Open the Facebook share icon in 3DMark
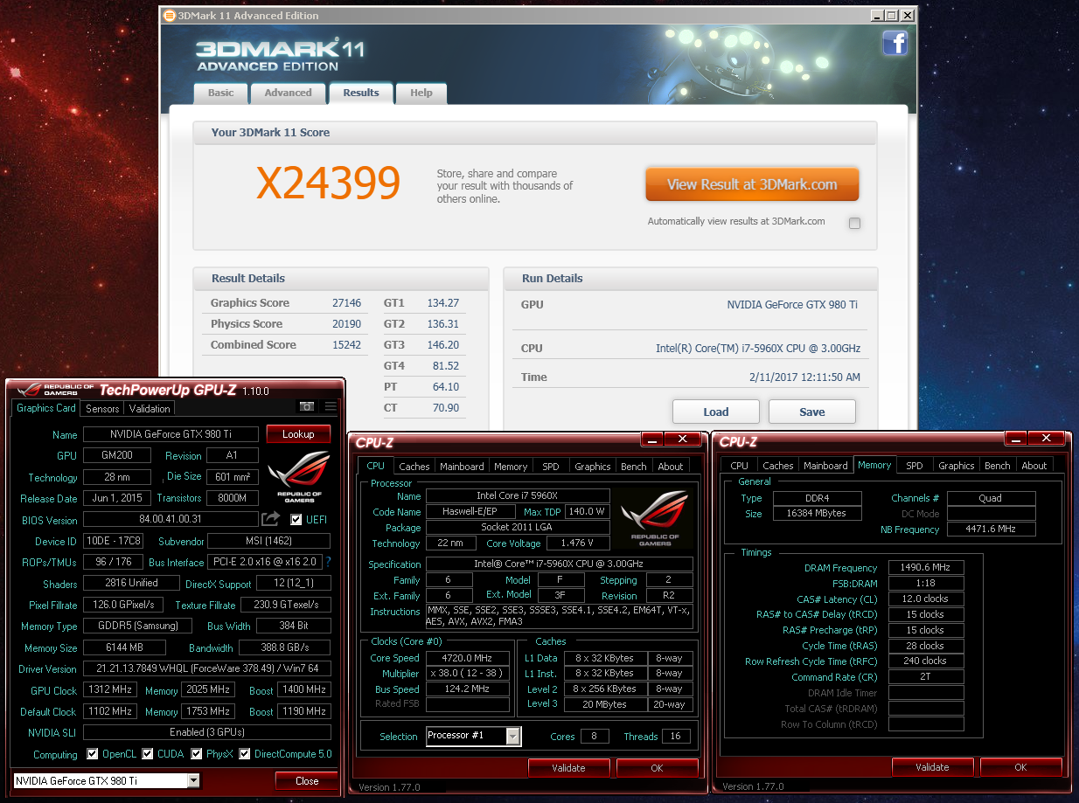Screen dimensions: 1079x803 [895, 43]
